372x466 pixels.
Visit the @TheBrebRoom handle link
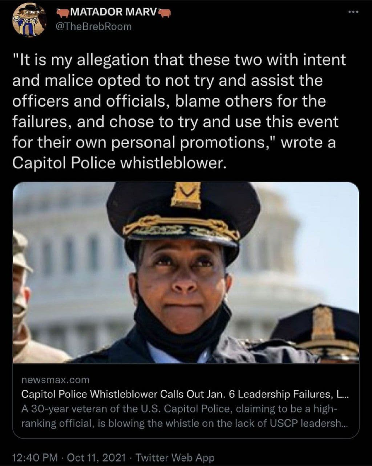point(93,27)
